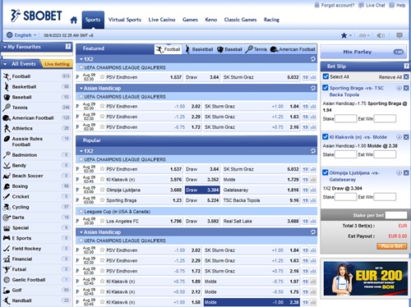
Task: Favourite the Leagues Cup league star
Action: [81, 212]
